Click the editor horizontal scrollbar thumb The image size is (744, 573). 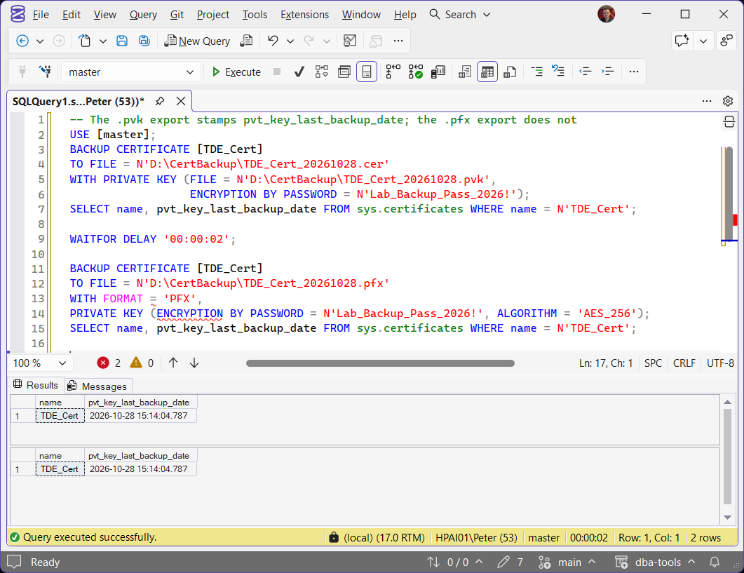[x=380, y=363]
